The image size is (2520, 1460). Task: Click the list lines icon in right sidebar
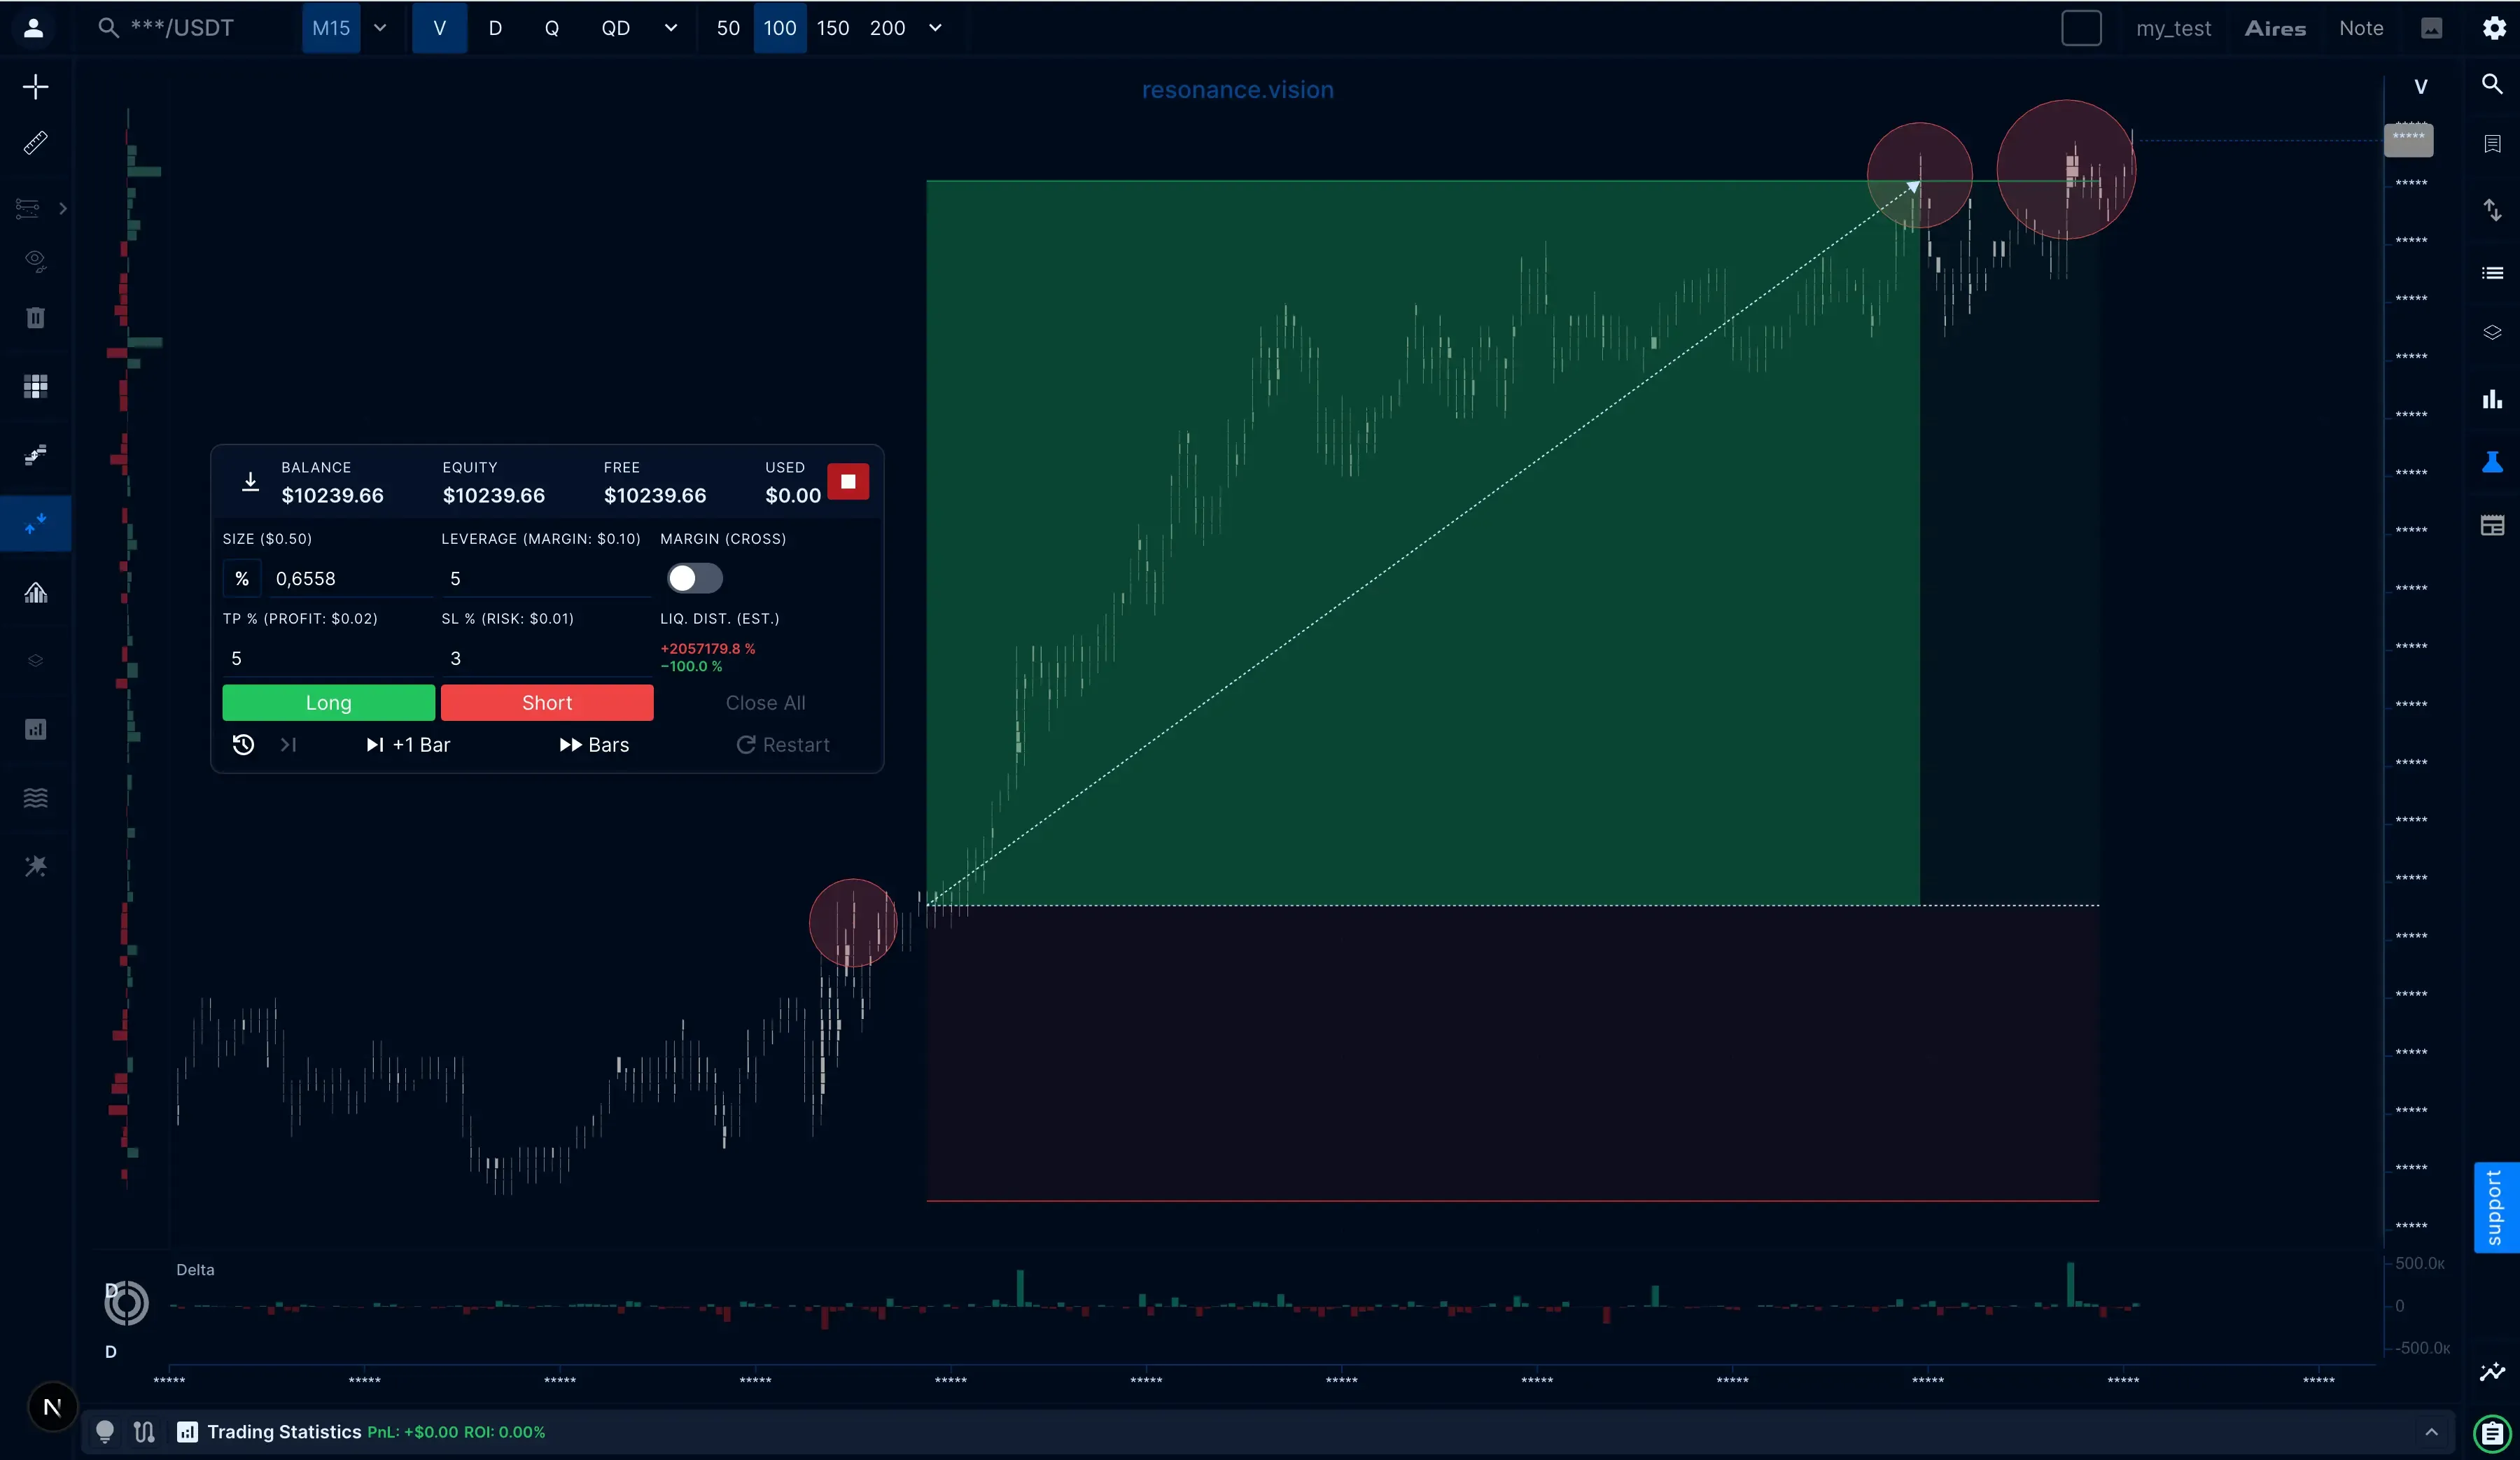point(2492,273)
